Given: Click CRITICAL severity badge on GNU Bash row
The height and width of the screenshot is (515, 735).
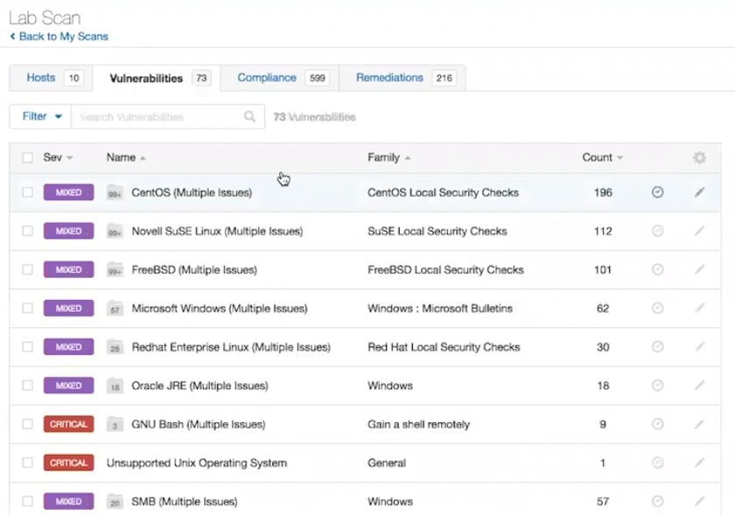Looking at the screenshot, I should click(69, 424).
